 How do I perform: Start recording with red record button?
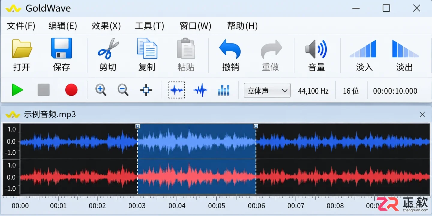pyautogui.click(x=71, y=90)
